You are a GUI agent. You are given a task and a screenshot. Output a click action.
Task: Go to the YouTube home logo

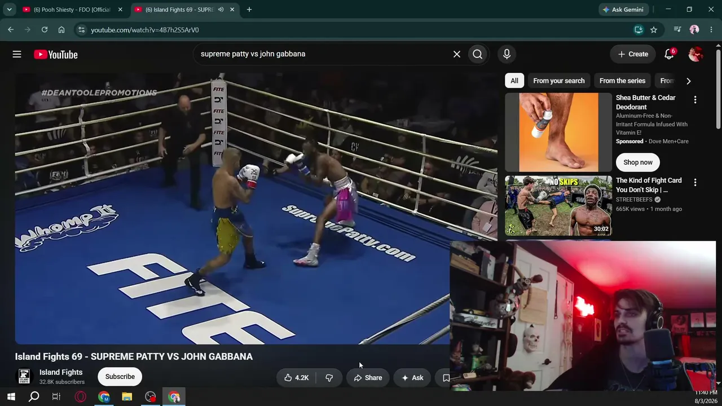click(56, 54)
